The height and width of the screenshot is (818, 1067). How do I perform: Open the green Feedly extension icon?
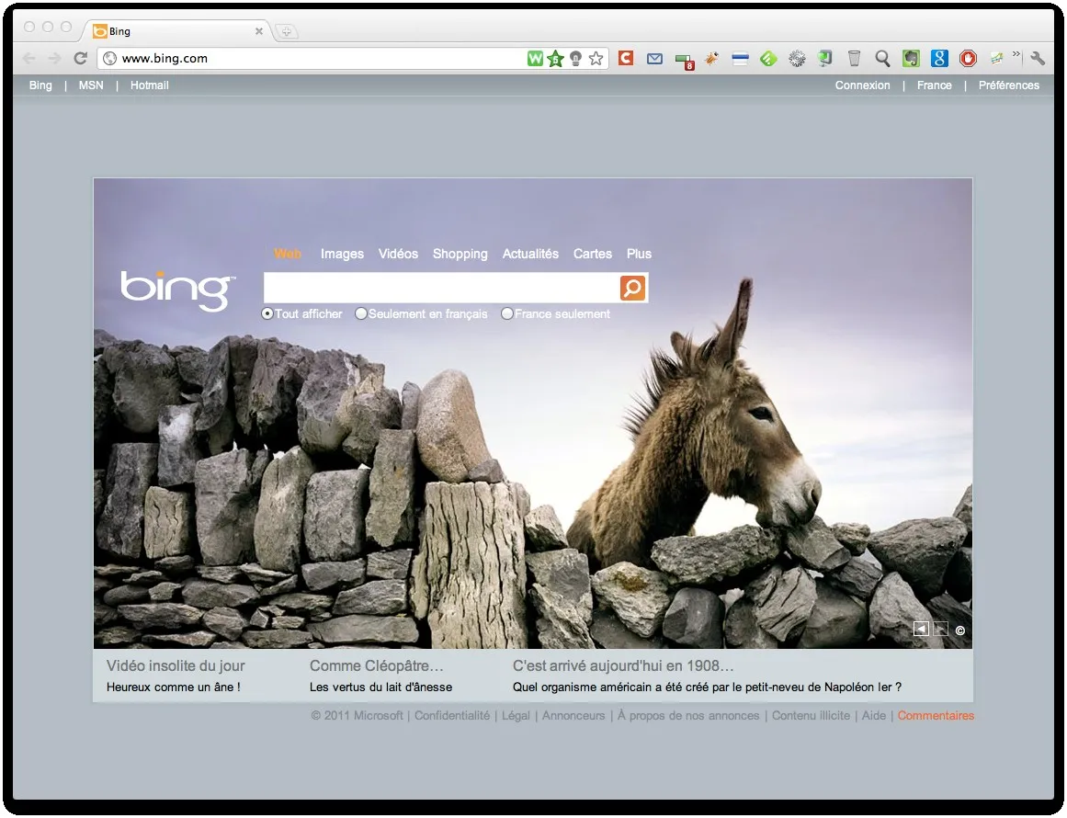point(769,59)
